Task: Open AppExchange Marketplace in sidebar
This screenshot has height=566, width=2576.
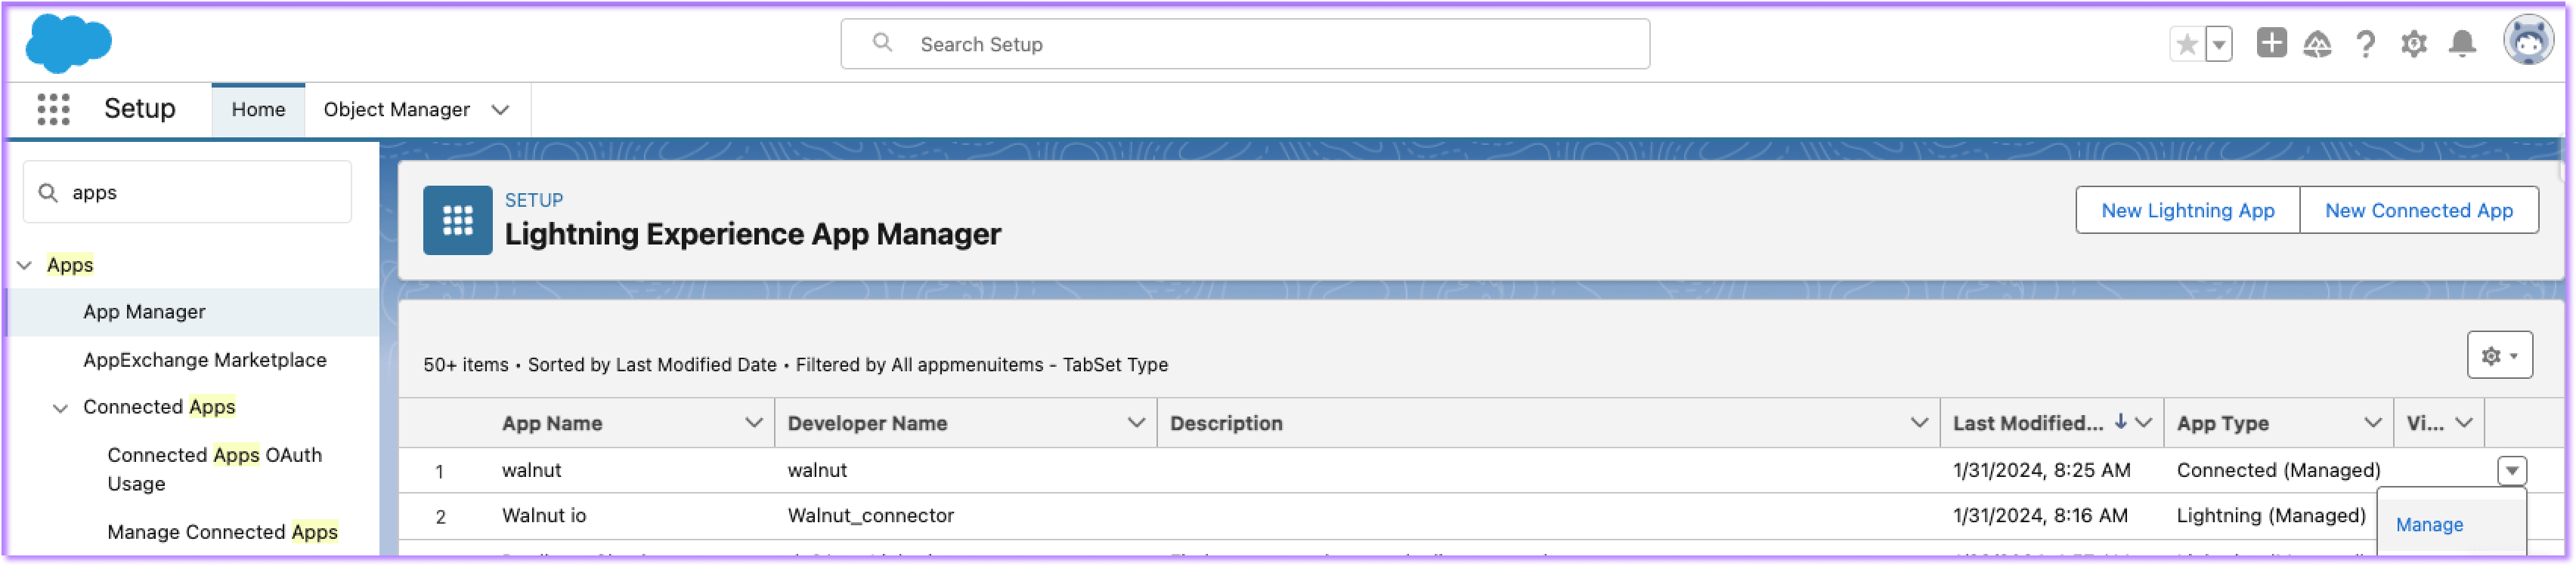Action: [204, 361]
